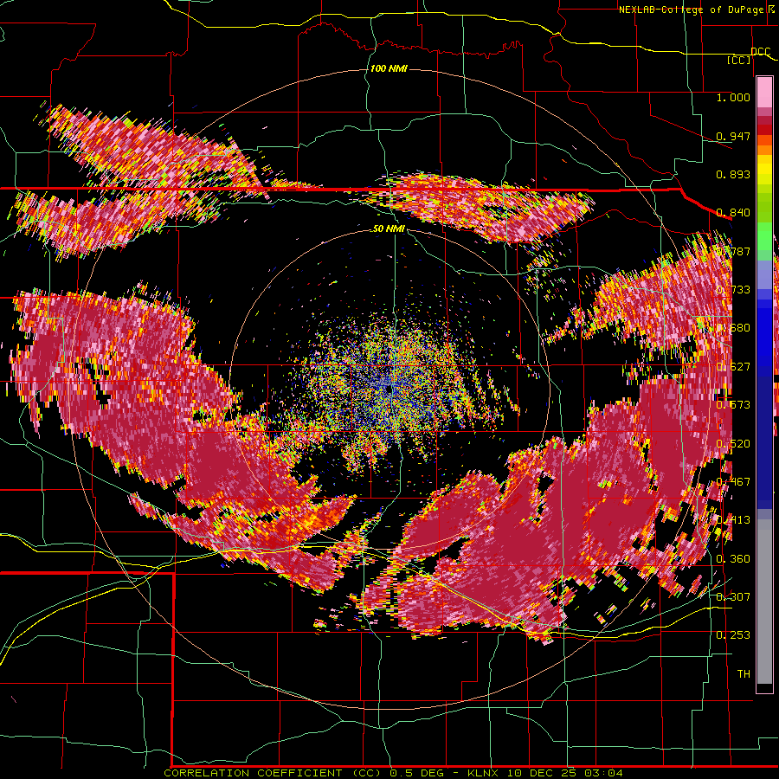Click the KLNX radar station identifier
The height and width of the screenshot is (779, 779).
[x=484, y=773]
